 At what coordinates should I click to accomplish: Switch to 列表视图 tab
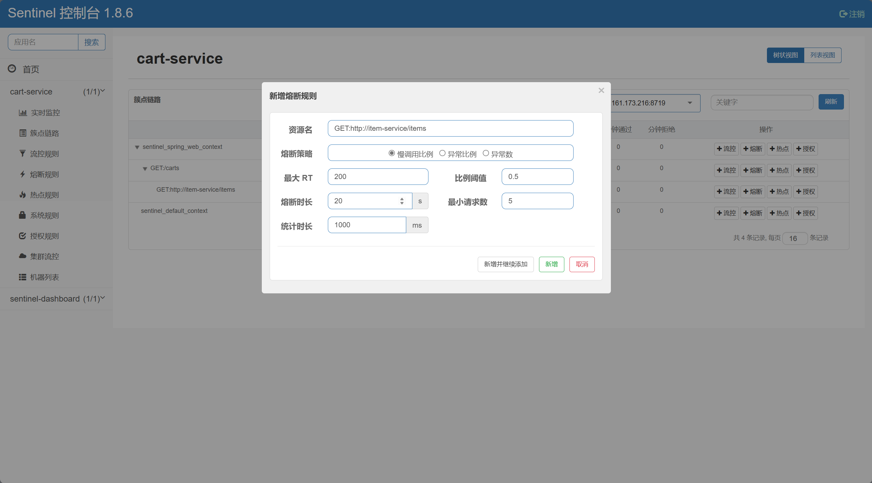pos(822,55)
